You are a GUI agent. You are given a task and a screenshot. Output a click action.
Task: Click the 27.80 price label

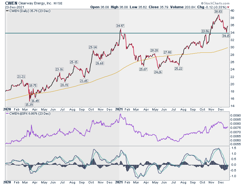(167, 52)
